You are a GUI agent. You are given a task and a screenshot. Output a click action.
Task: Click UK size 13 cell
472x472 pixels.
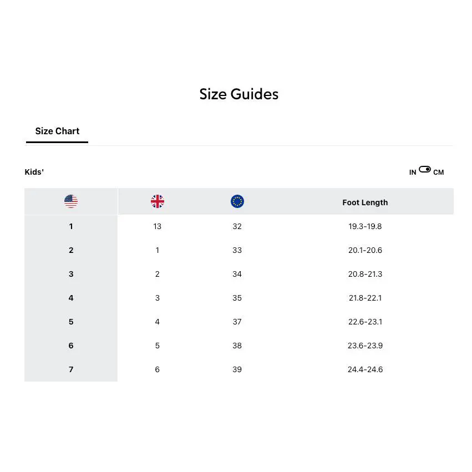pos(157,226)
